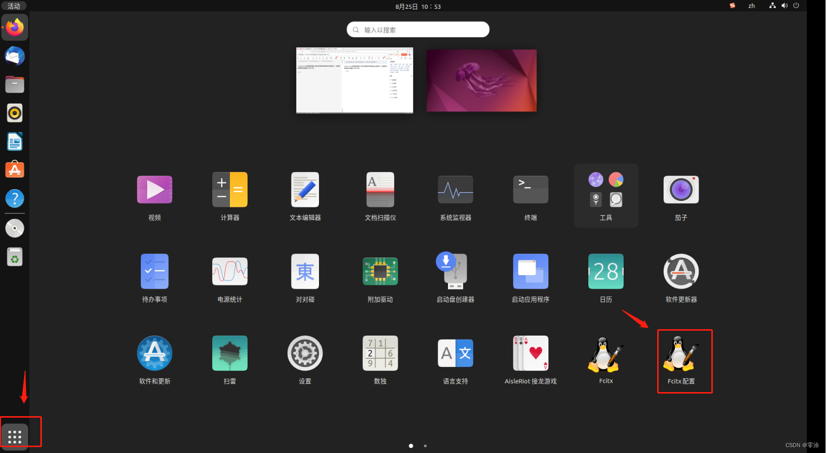827x453 pixels.
Task: Click the volume tray icon
Action: [x=784, y=6]
